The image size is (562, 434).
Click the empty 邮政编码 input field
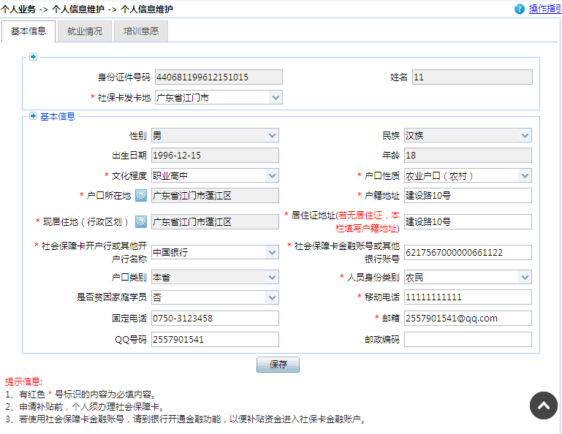467,339
